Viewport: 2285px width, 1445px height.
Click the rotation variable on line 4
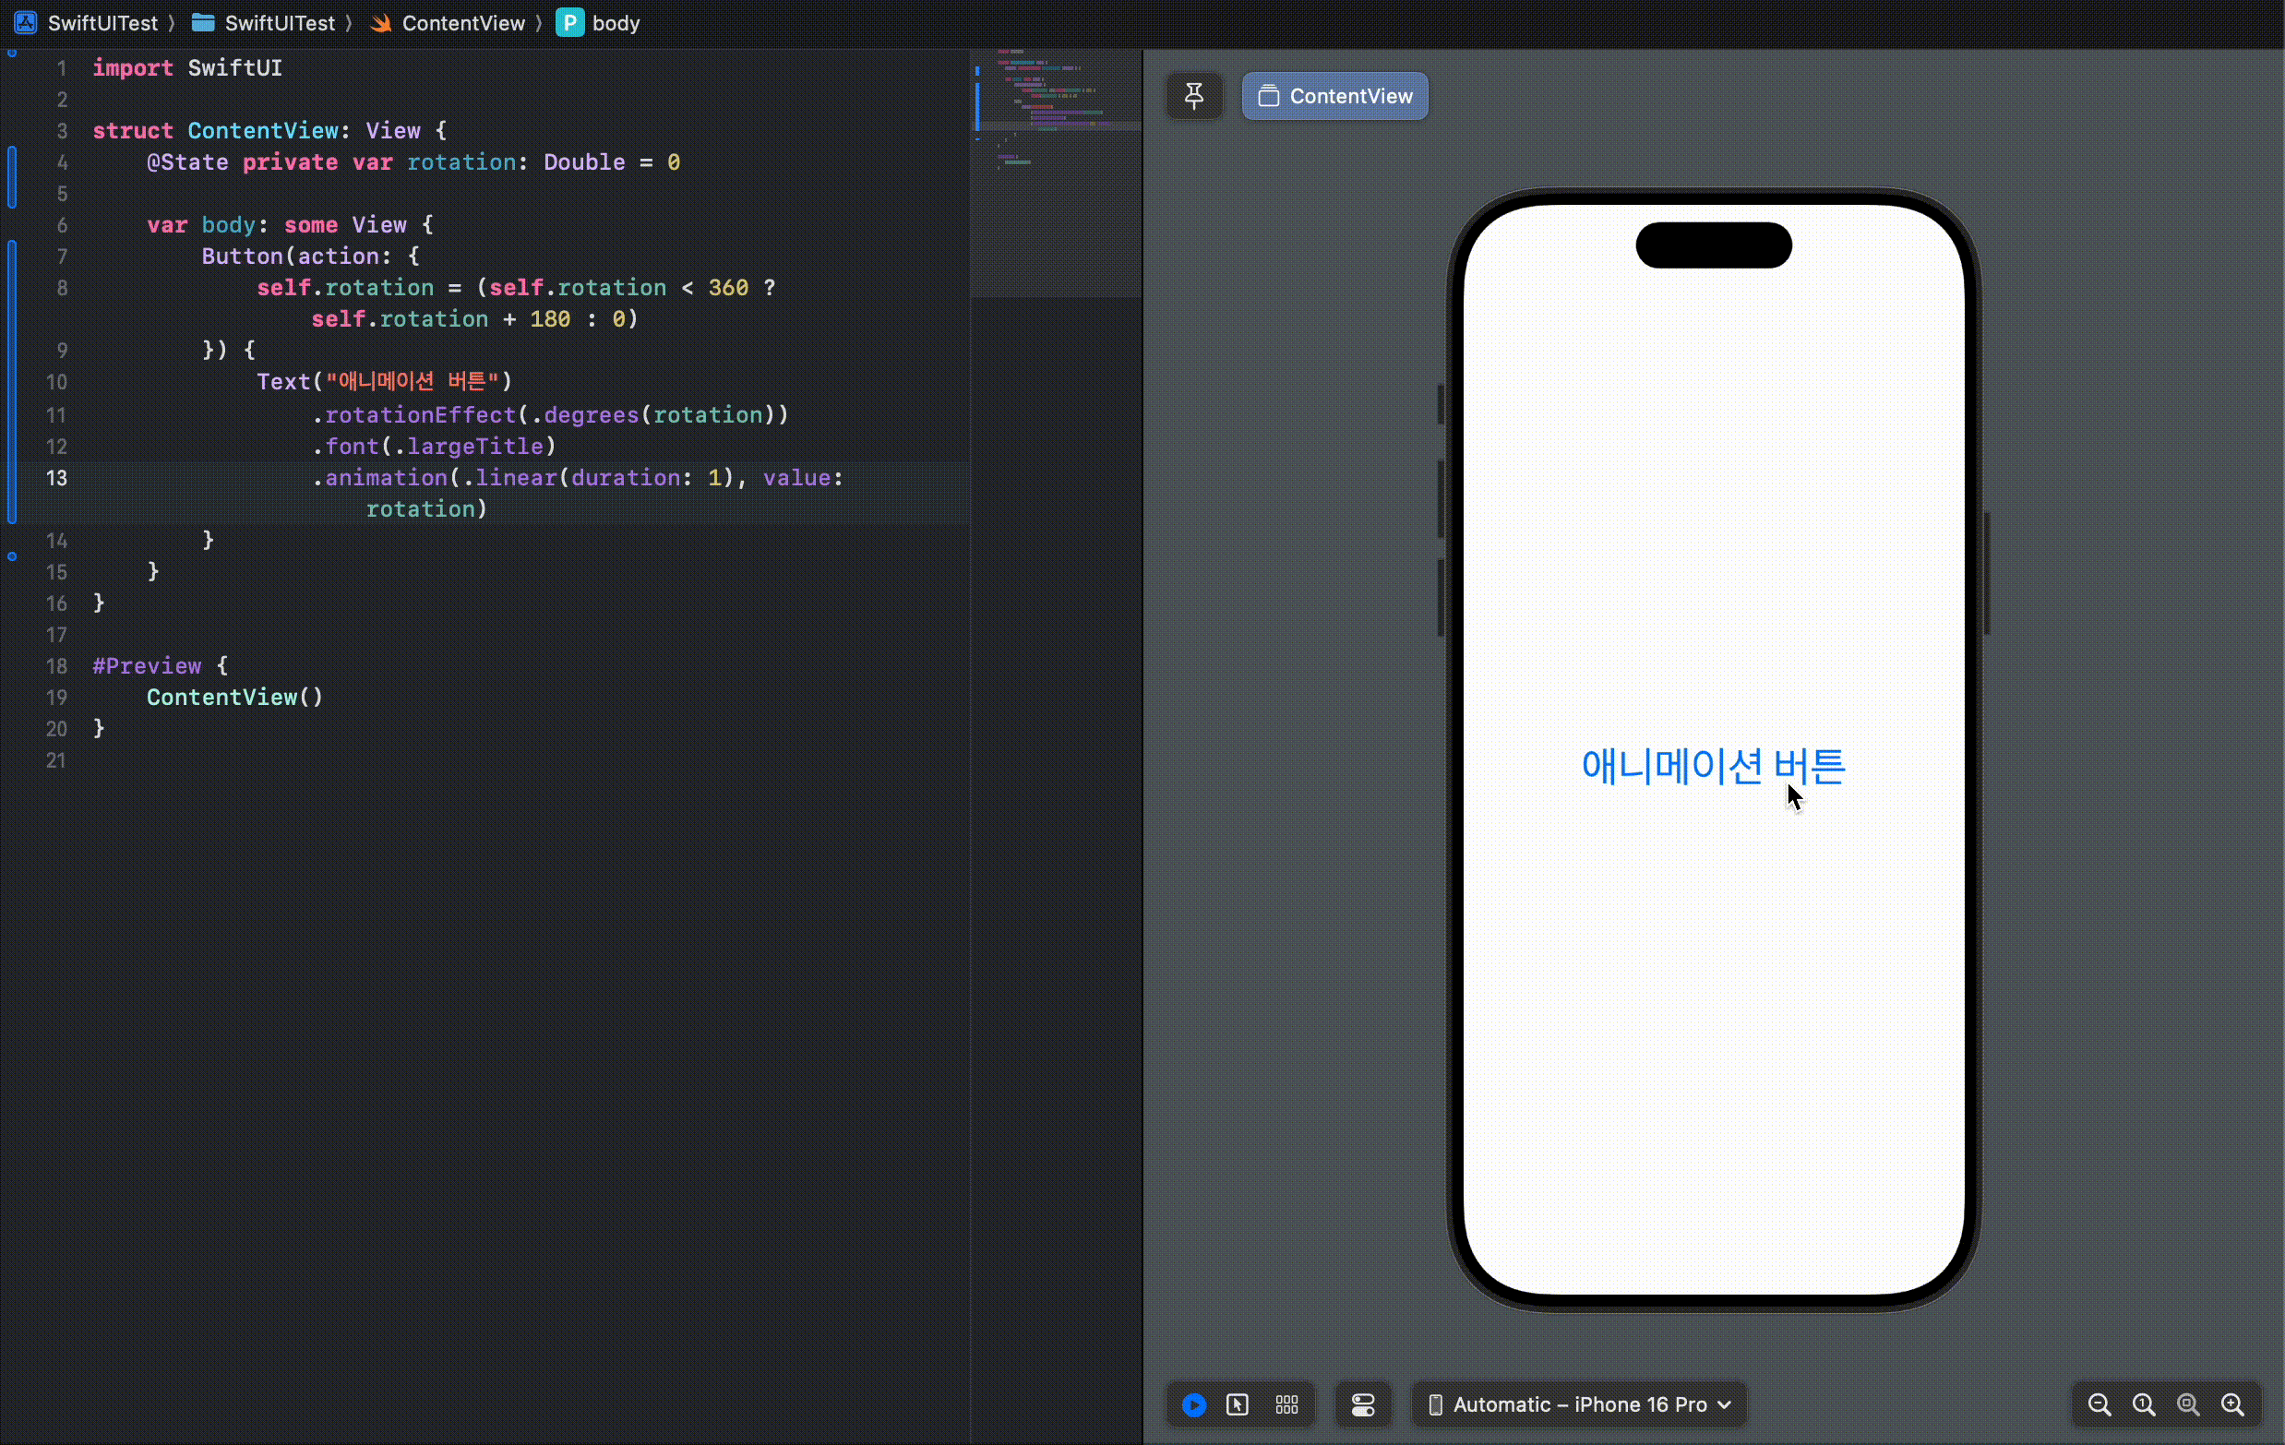[x=461, y=162]
